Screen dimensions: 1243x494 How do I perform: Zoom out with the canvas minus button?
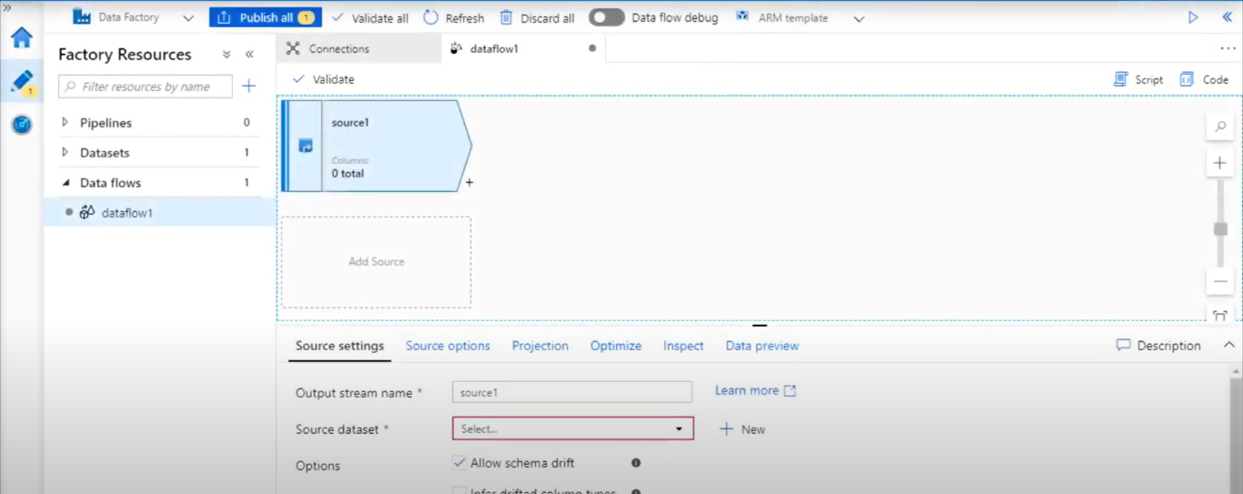[x=1220, y=281]
